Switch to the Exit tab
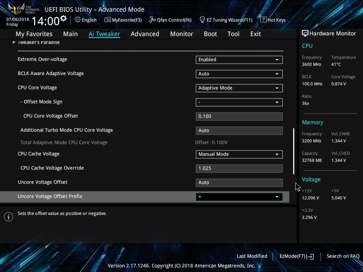363x272 pixels. (256, 34)
